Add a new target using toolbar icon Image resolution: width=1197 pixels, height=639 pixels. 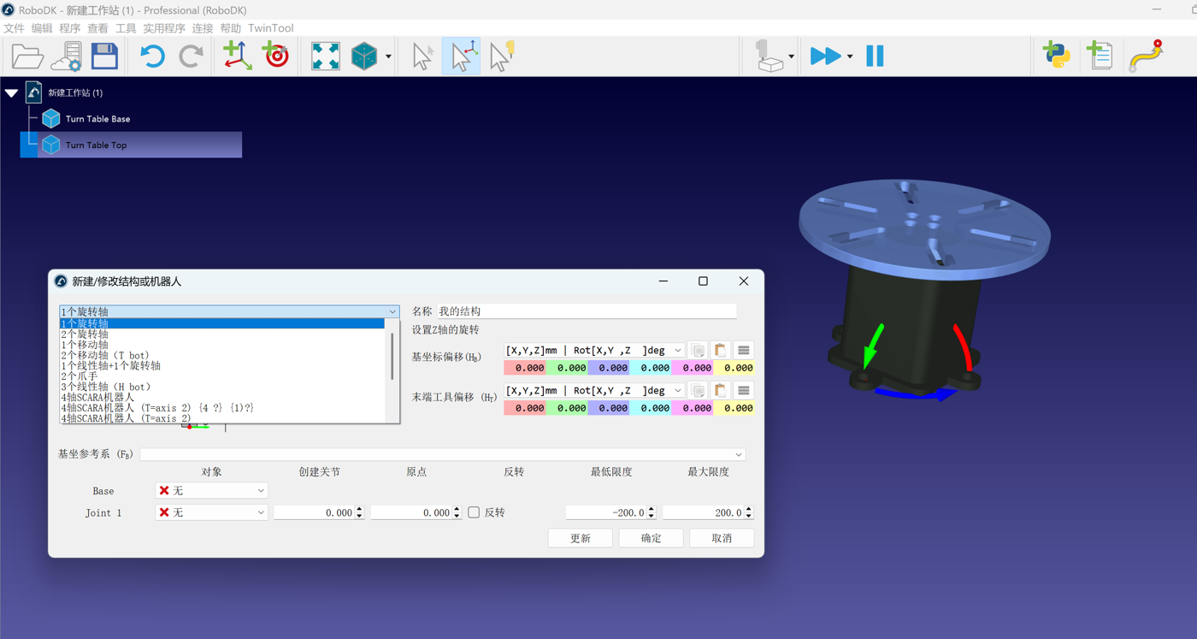click(275, 56)
